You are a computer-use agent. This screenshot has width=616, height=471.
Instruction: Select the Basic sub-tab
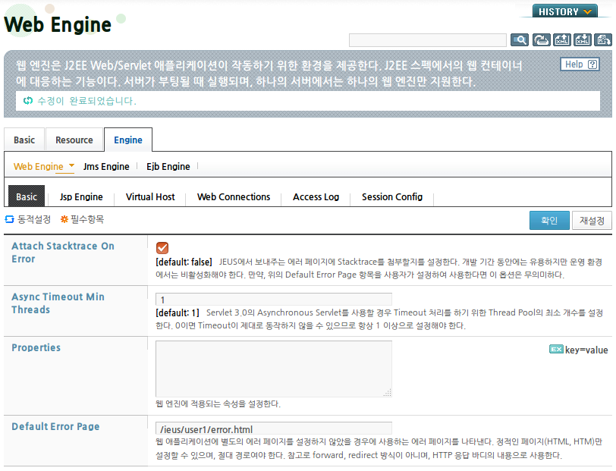(27, 196)
